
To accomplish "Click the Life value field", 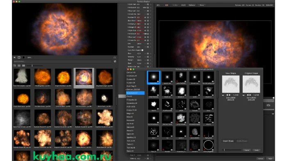I will [x=140, y=44].
